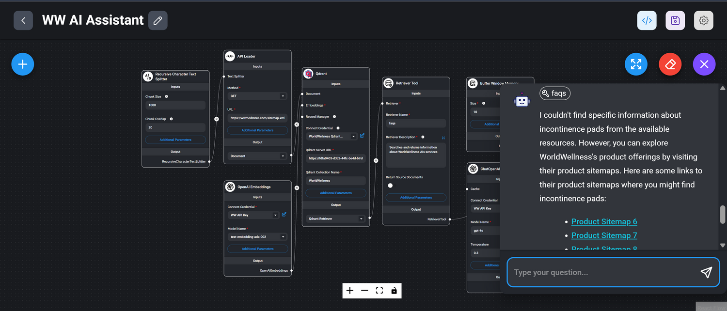Open the WW API Key dropdown in OpenAI Embeddings
The width and height of the screenshot is (727, 311).
(x=253, y=215)
